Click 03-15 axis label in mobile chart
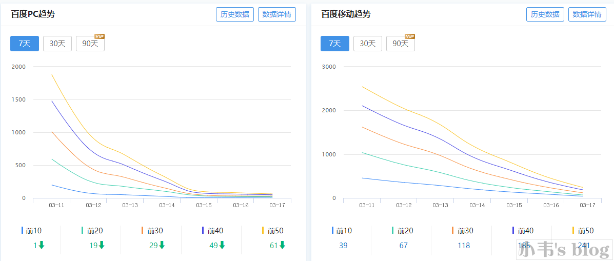The width and height of the screenshot is (614, 261). [x=513, y=205]
